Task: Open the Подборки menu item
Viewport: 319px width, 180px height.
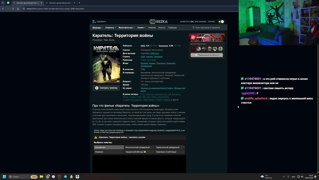Action: pos(172,27)
